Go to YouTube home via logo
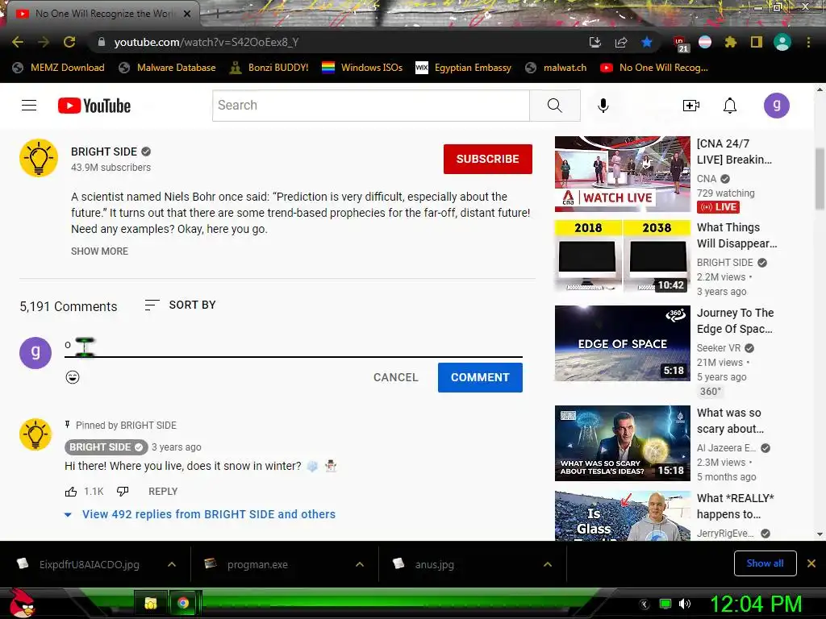Image resolution: width=826 pixels, height=619 pixels. click(x=94, y=106)
